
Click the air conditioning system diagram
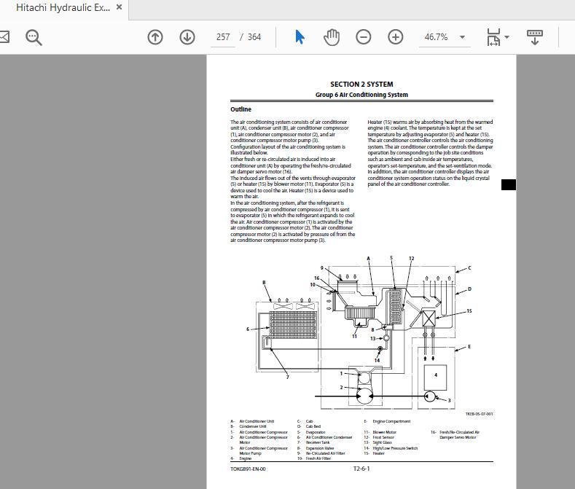pyautogui.click(x=359, y=333)
